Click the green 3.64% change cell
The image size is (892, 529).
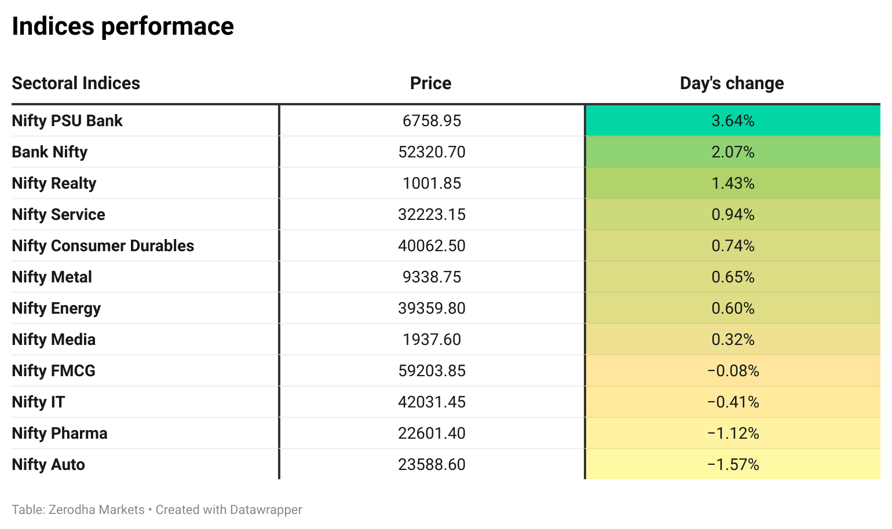click(733, 121)
